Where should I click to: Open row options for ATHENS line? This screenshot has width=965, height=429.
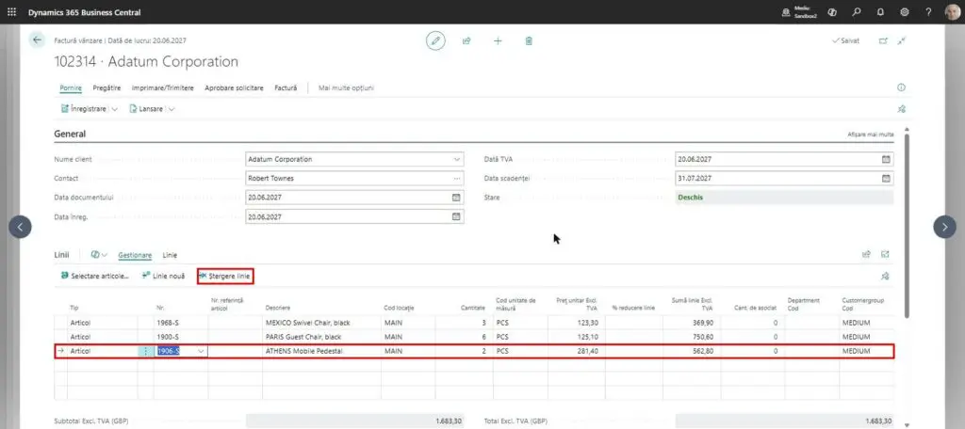pyautogui.click(x=146, y=351)
